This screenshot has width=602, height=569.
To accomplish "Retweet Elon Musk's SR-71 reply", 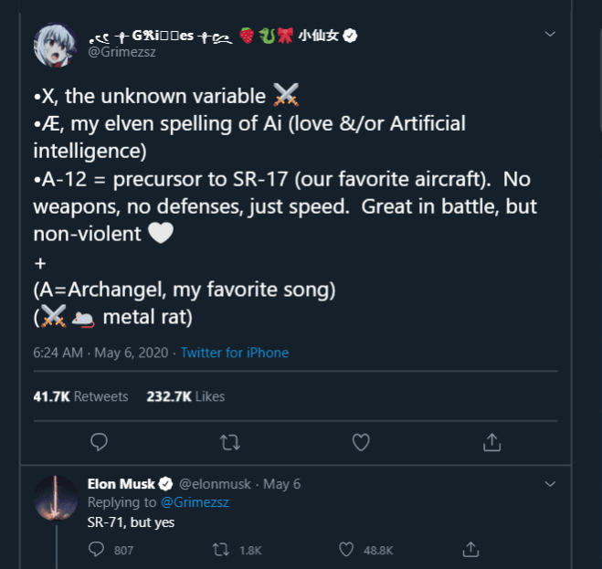I will pyautogui.click(x=221, y=549).
